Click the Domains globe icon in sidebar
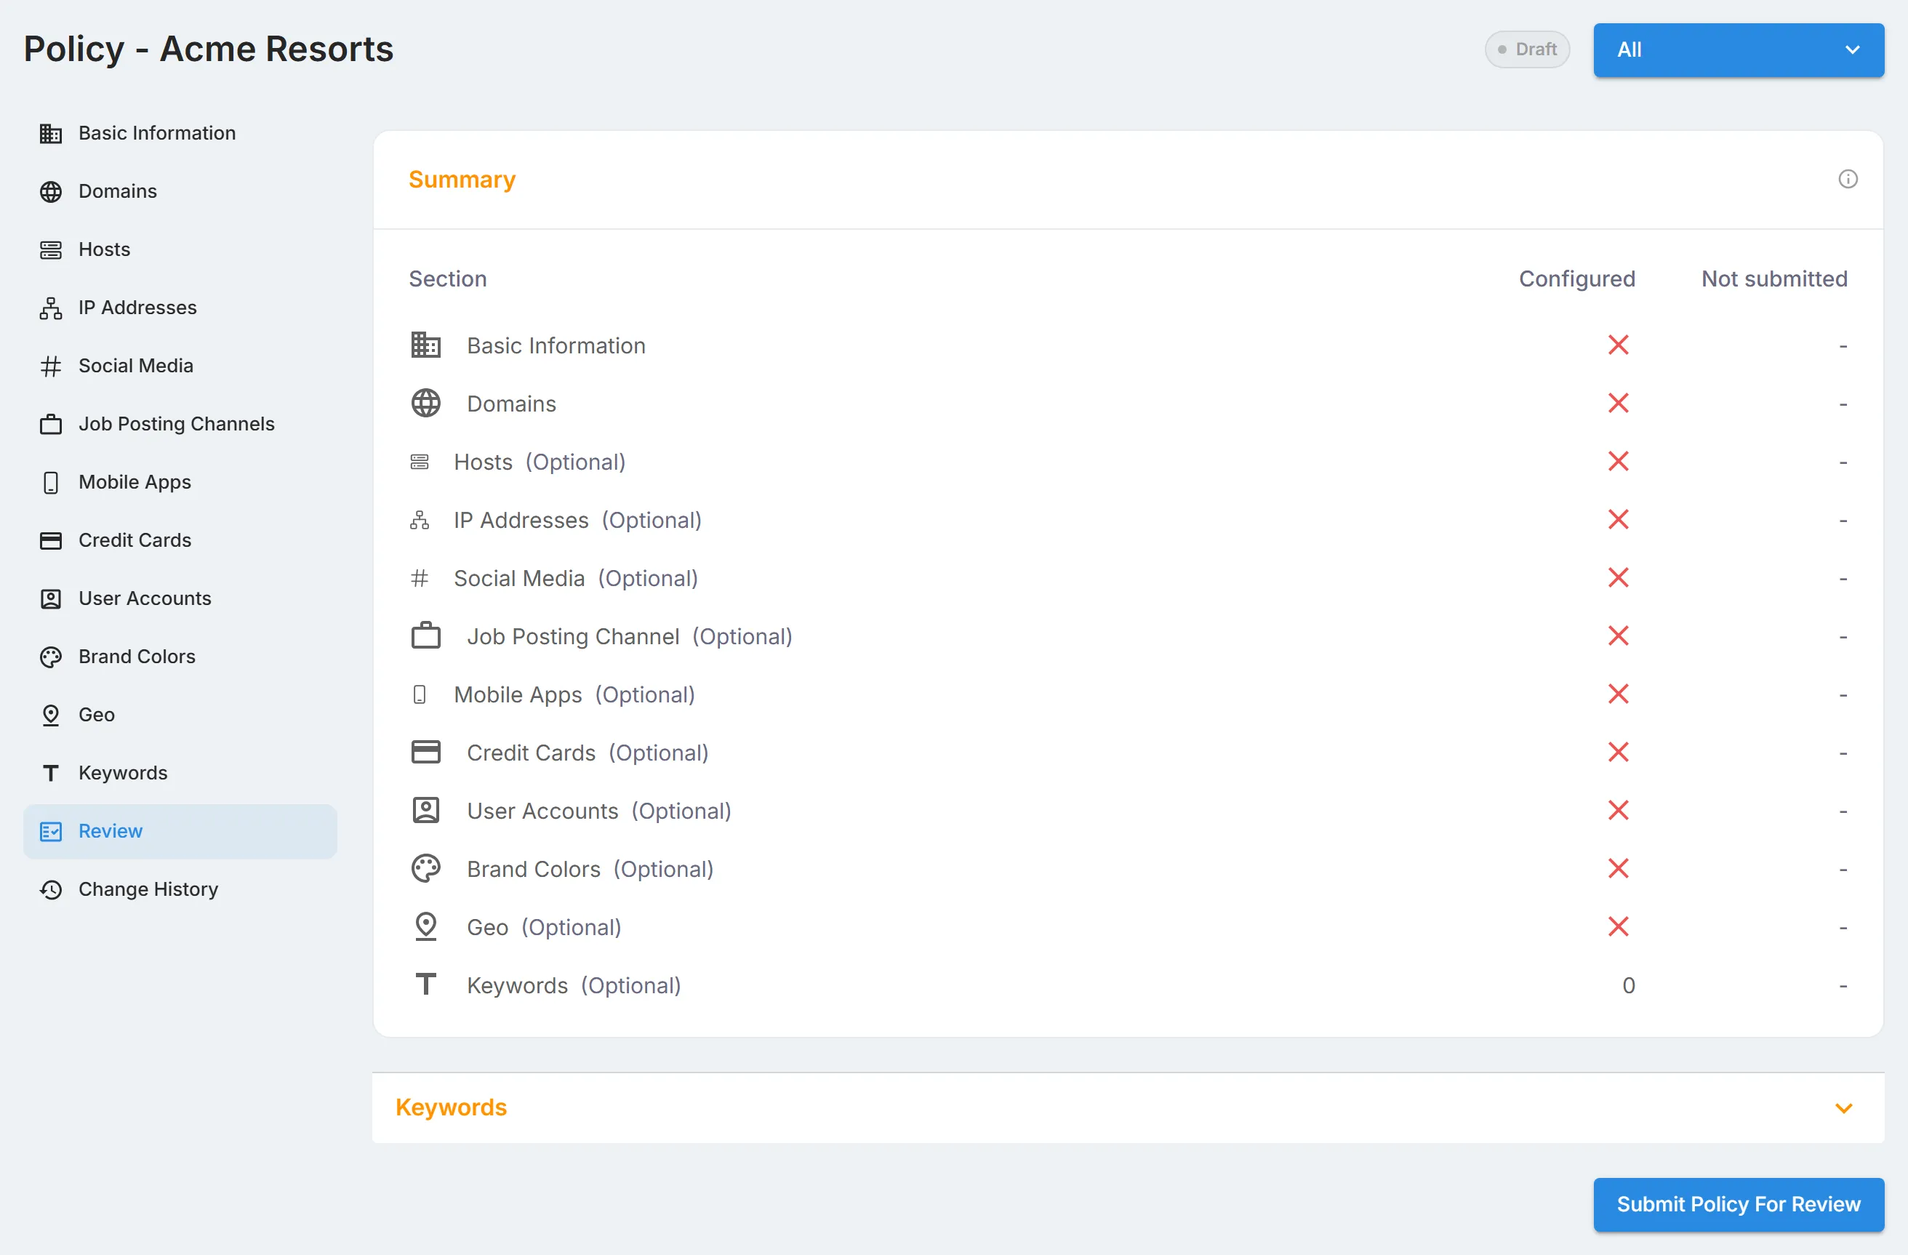 (x=50, y=191)
